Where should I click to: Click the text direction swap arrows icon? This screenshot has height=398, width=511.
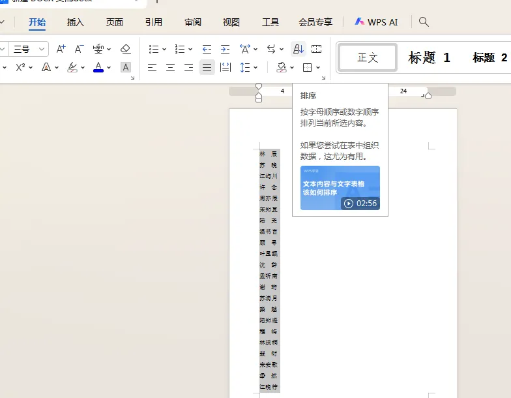click(271, 50)
